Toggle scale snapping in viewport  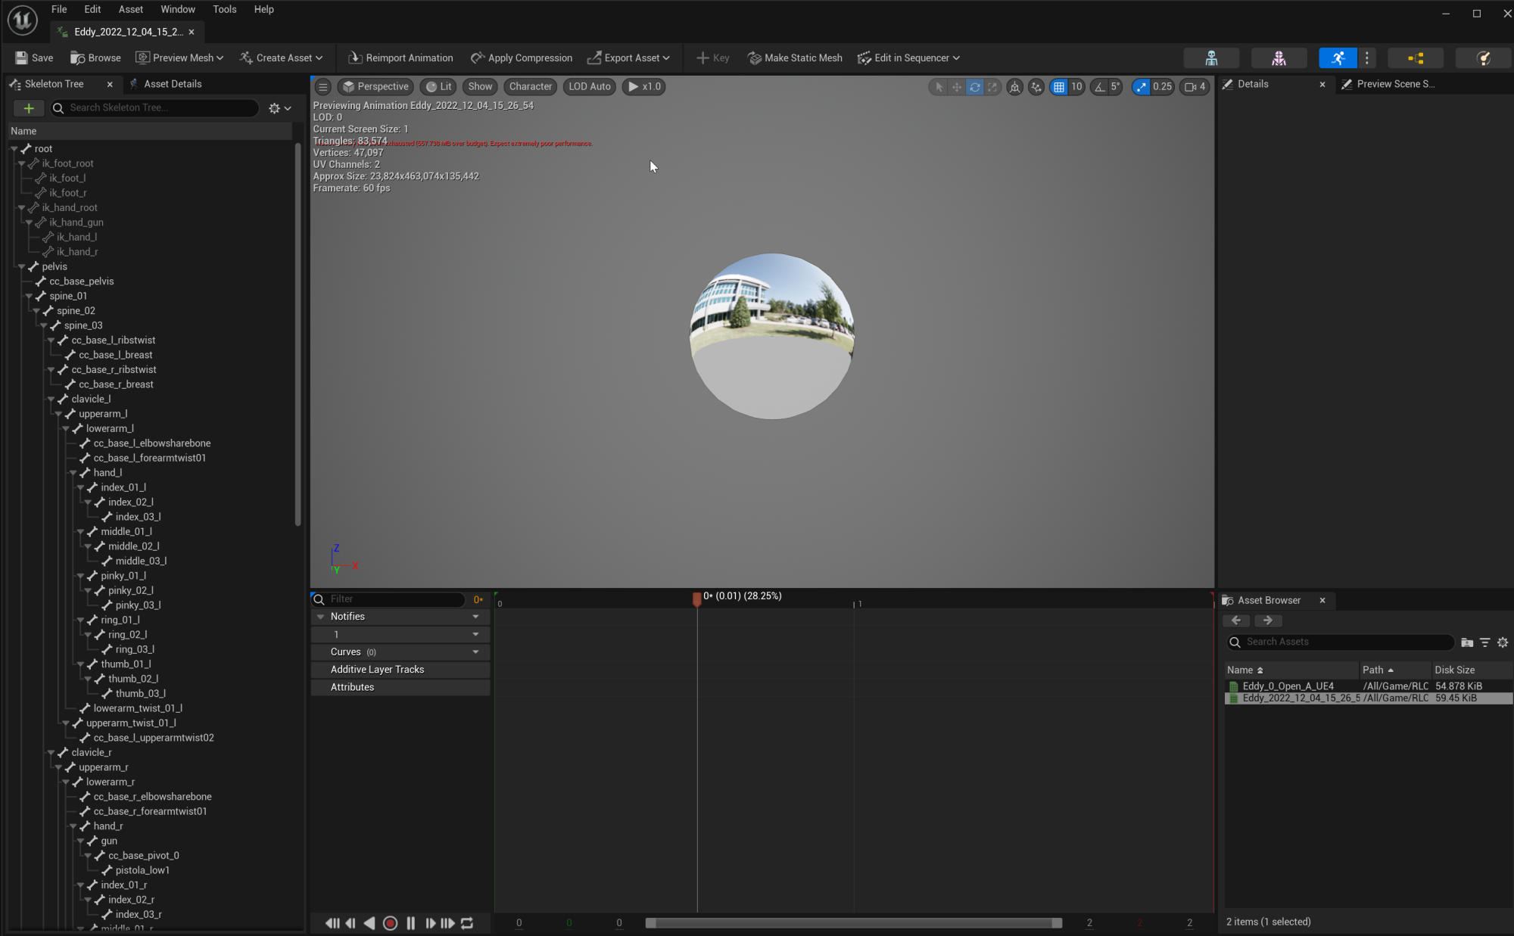point(1141,87)
